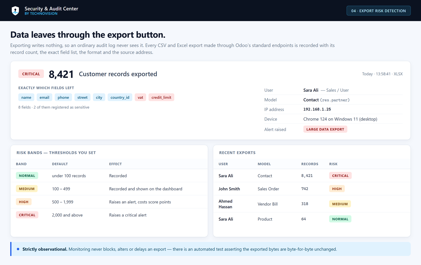Viewport: 421px width, 265px height.
Task: Click the '100 – 499' threshold value
Action: coord(61,189)
